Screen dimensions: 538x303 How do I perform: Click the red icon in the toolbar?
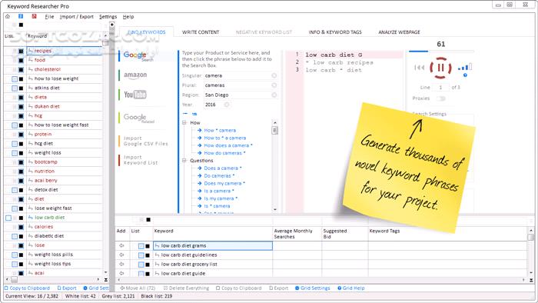[x=34, y=16]
